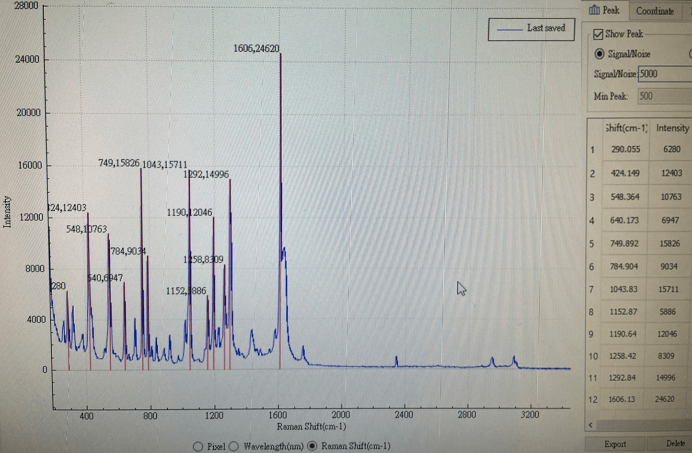The image size is (692, 453).
Task: Select peak table row 11 with shift 1292.84
Action: point(639,378)
